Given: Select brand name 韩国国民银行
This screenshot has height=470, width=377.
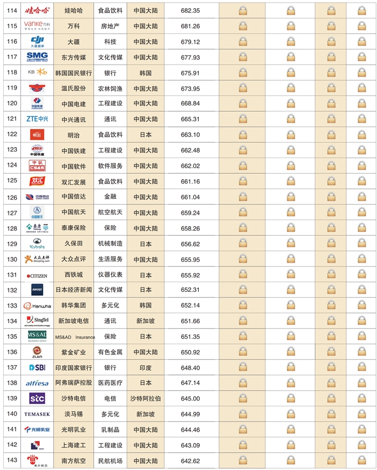Looking at the screenshot, I should (x=74, y=73).
